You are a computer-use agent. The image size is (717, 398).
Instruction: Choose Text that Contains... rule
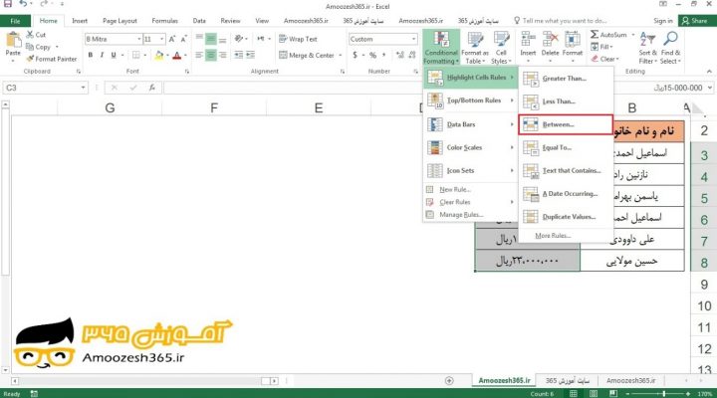[566, 170]
